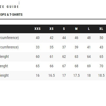Viewport: 106px width, 106px height.
Task: Select the first circumference row label
Action: point(9,38)
